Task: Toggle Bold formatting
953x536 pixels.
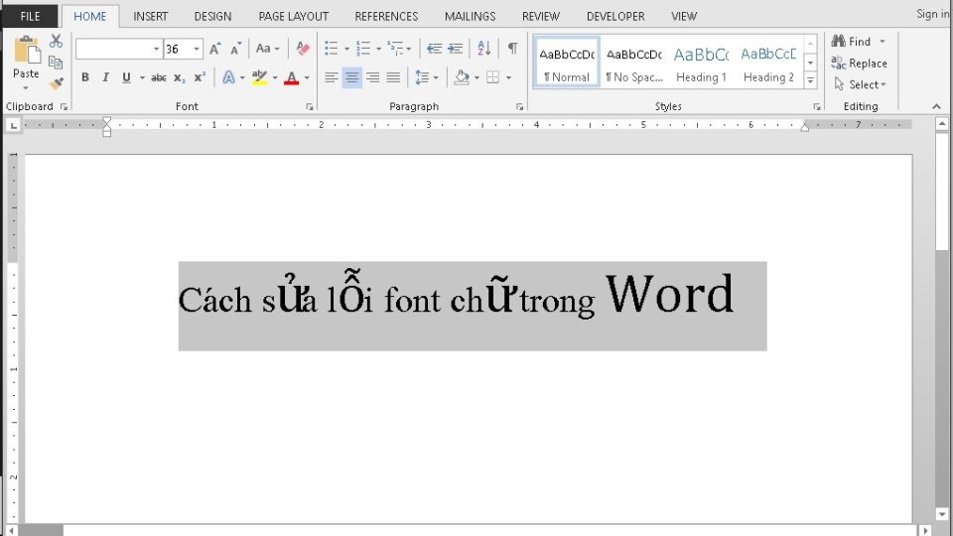Action: pos(85,77)
